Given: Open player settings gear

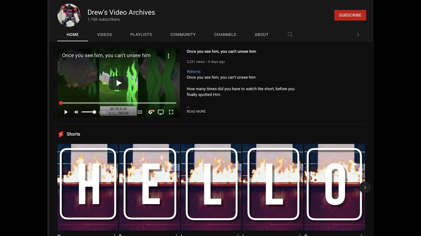Looking at the screenshot, I should [x=151, y=112].
